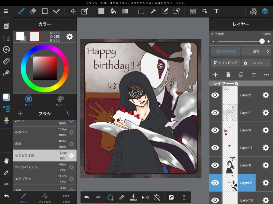
Task: Select the Magic Wand tool
Action: click(153, 11)
